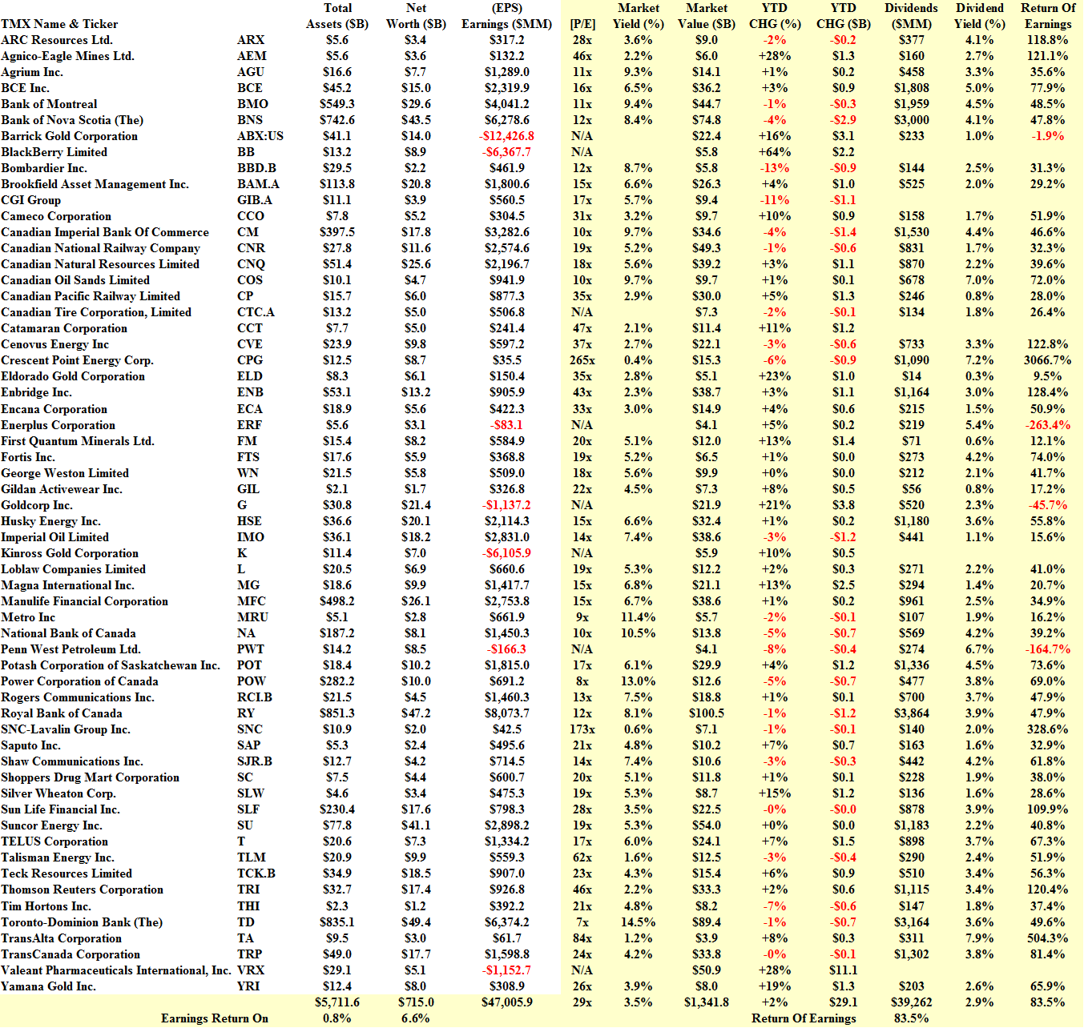Click SNC-Lavalin's 173x P/E cell

pyautogui.click(x=582, y=729)
